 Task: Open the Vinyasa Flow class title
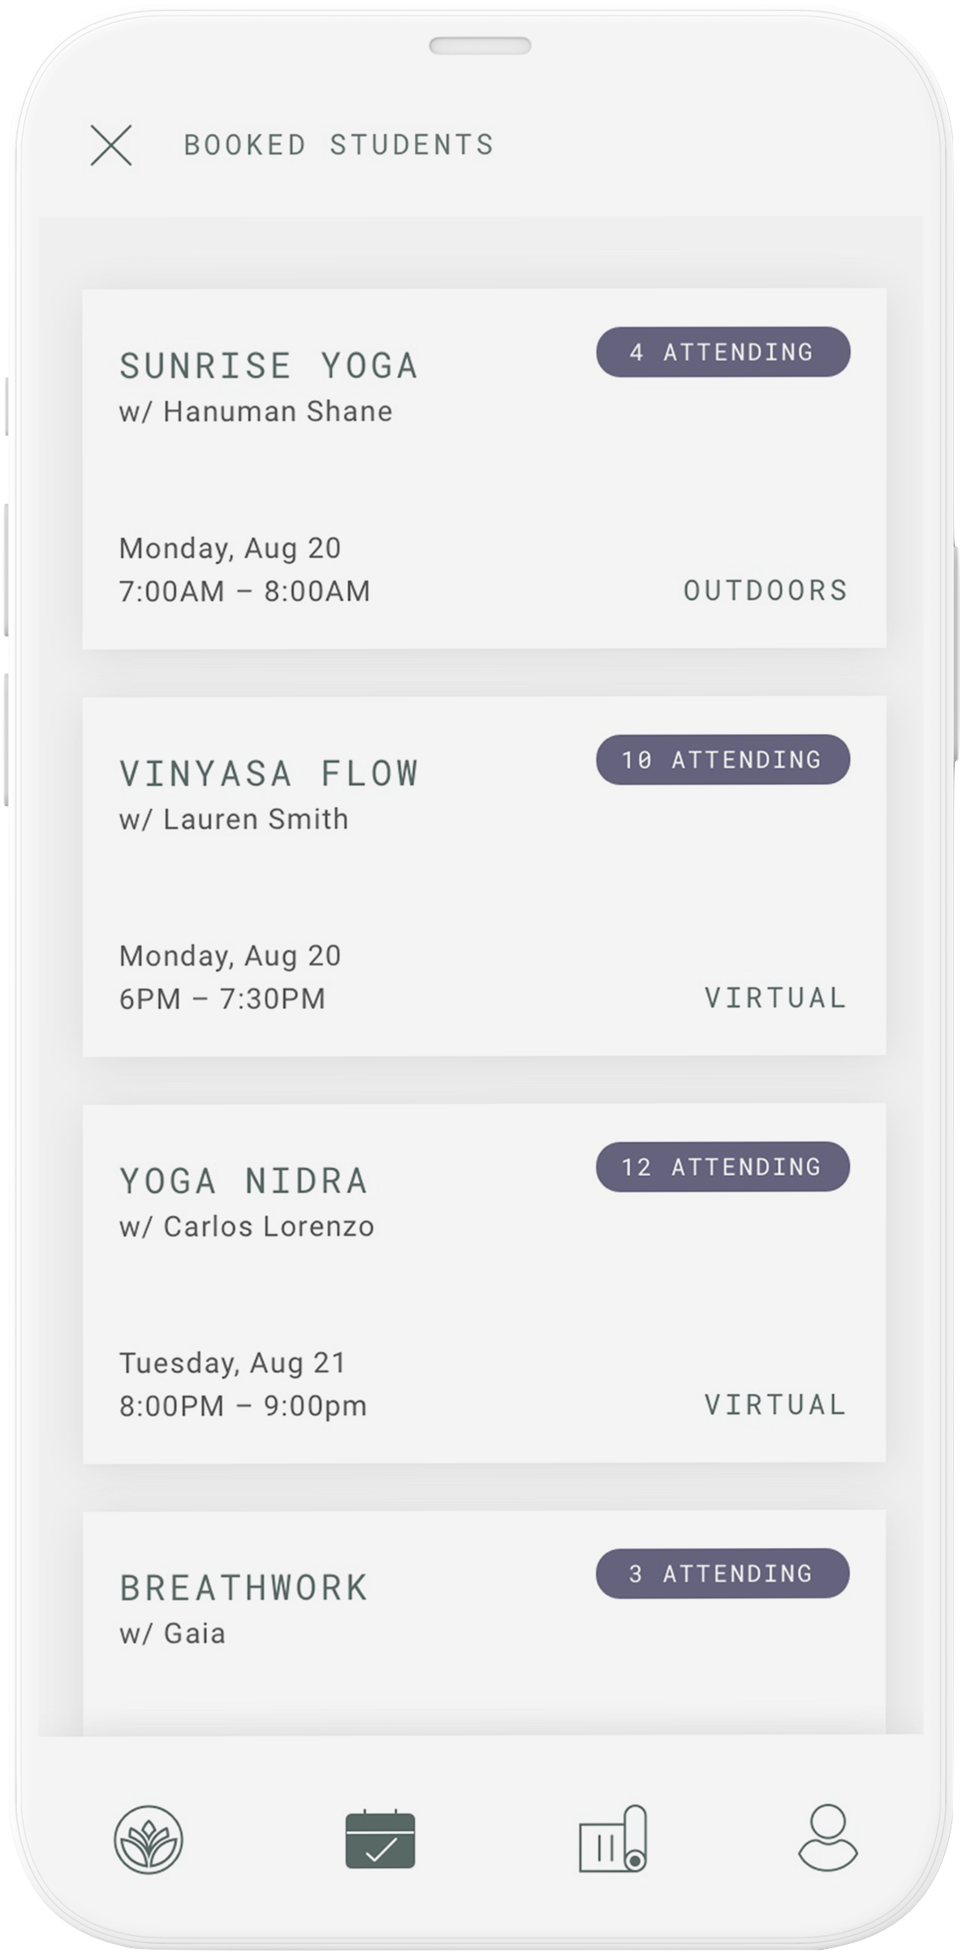(269, 774)
